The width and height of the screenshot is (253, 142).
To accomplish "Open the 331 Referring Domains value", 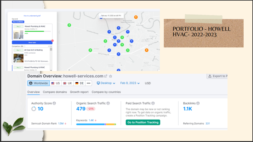I will tap(208, 124).
